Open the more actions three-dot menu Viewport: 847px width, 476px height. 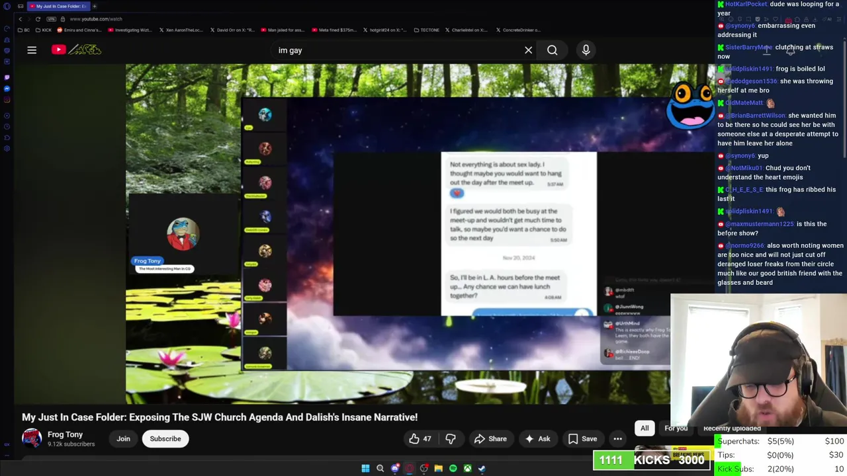click(617, 439)
